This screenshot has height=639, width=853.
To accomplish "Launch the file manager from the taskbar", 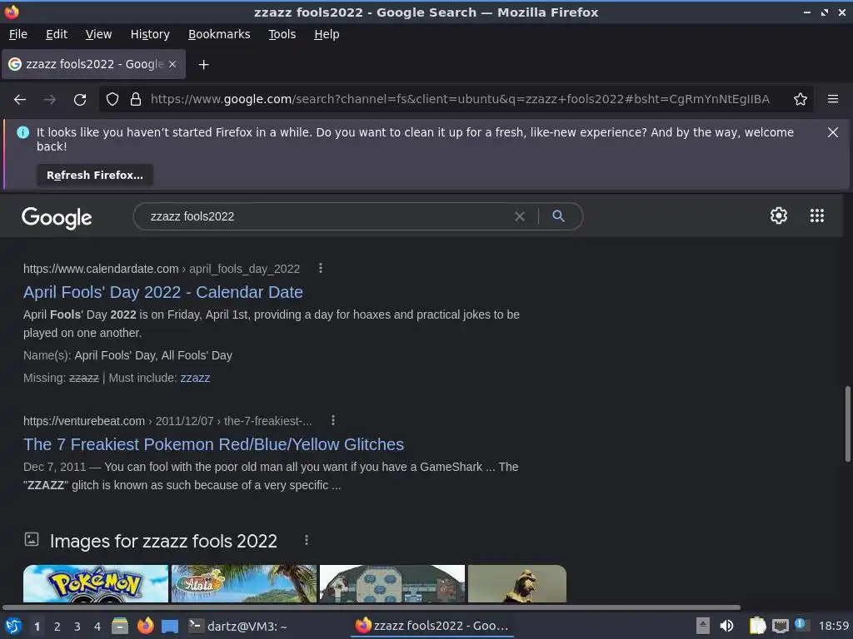I will coord(120,626).
